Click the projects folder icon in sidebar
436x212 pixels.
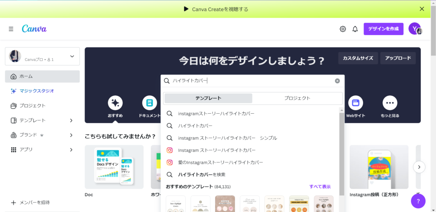13,106
